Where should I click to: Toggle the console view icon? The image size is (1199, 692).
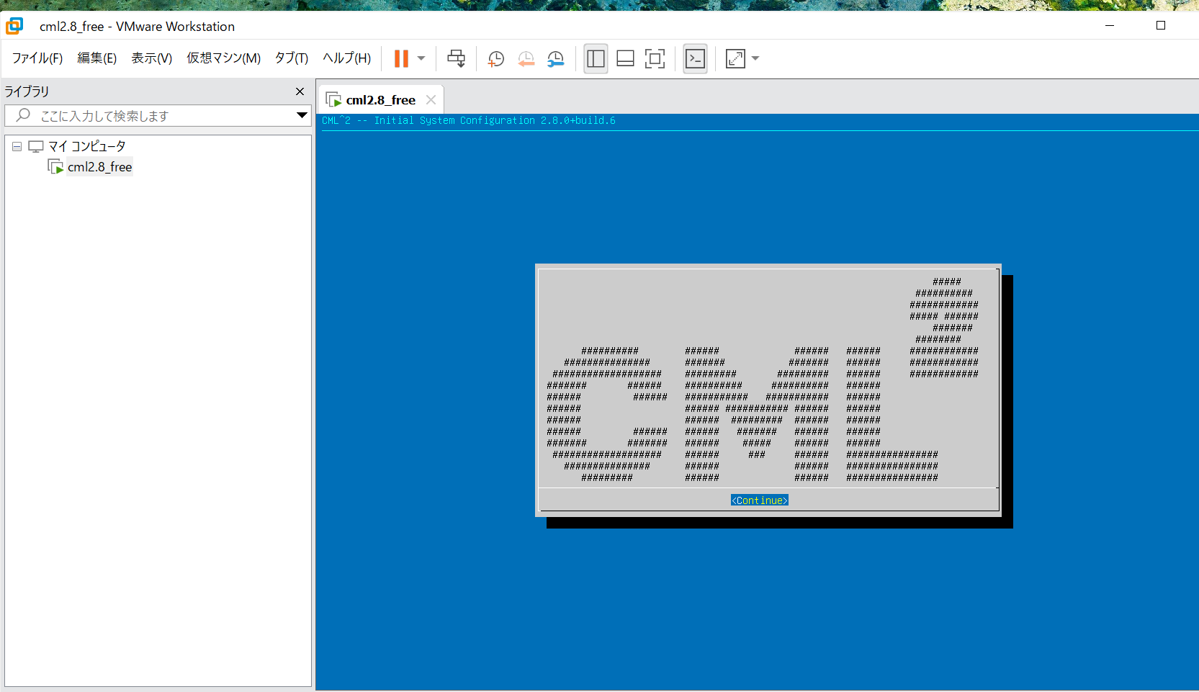point(695,58)
